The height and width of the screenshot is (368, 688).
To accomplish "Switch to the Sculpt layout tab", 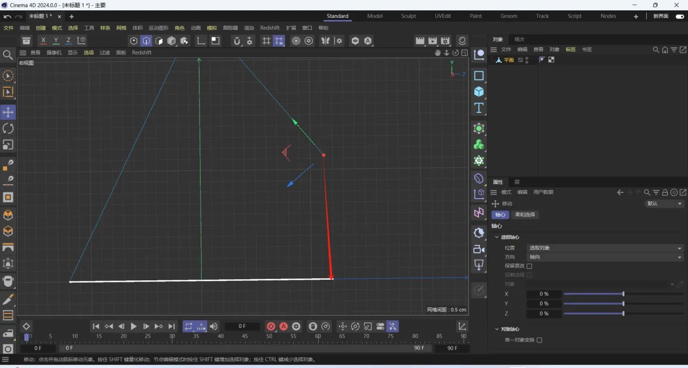I will point(408,16).
